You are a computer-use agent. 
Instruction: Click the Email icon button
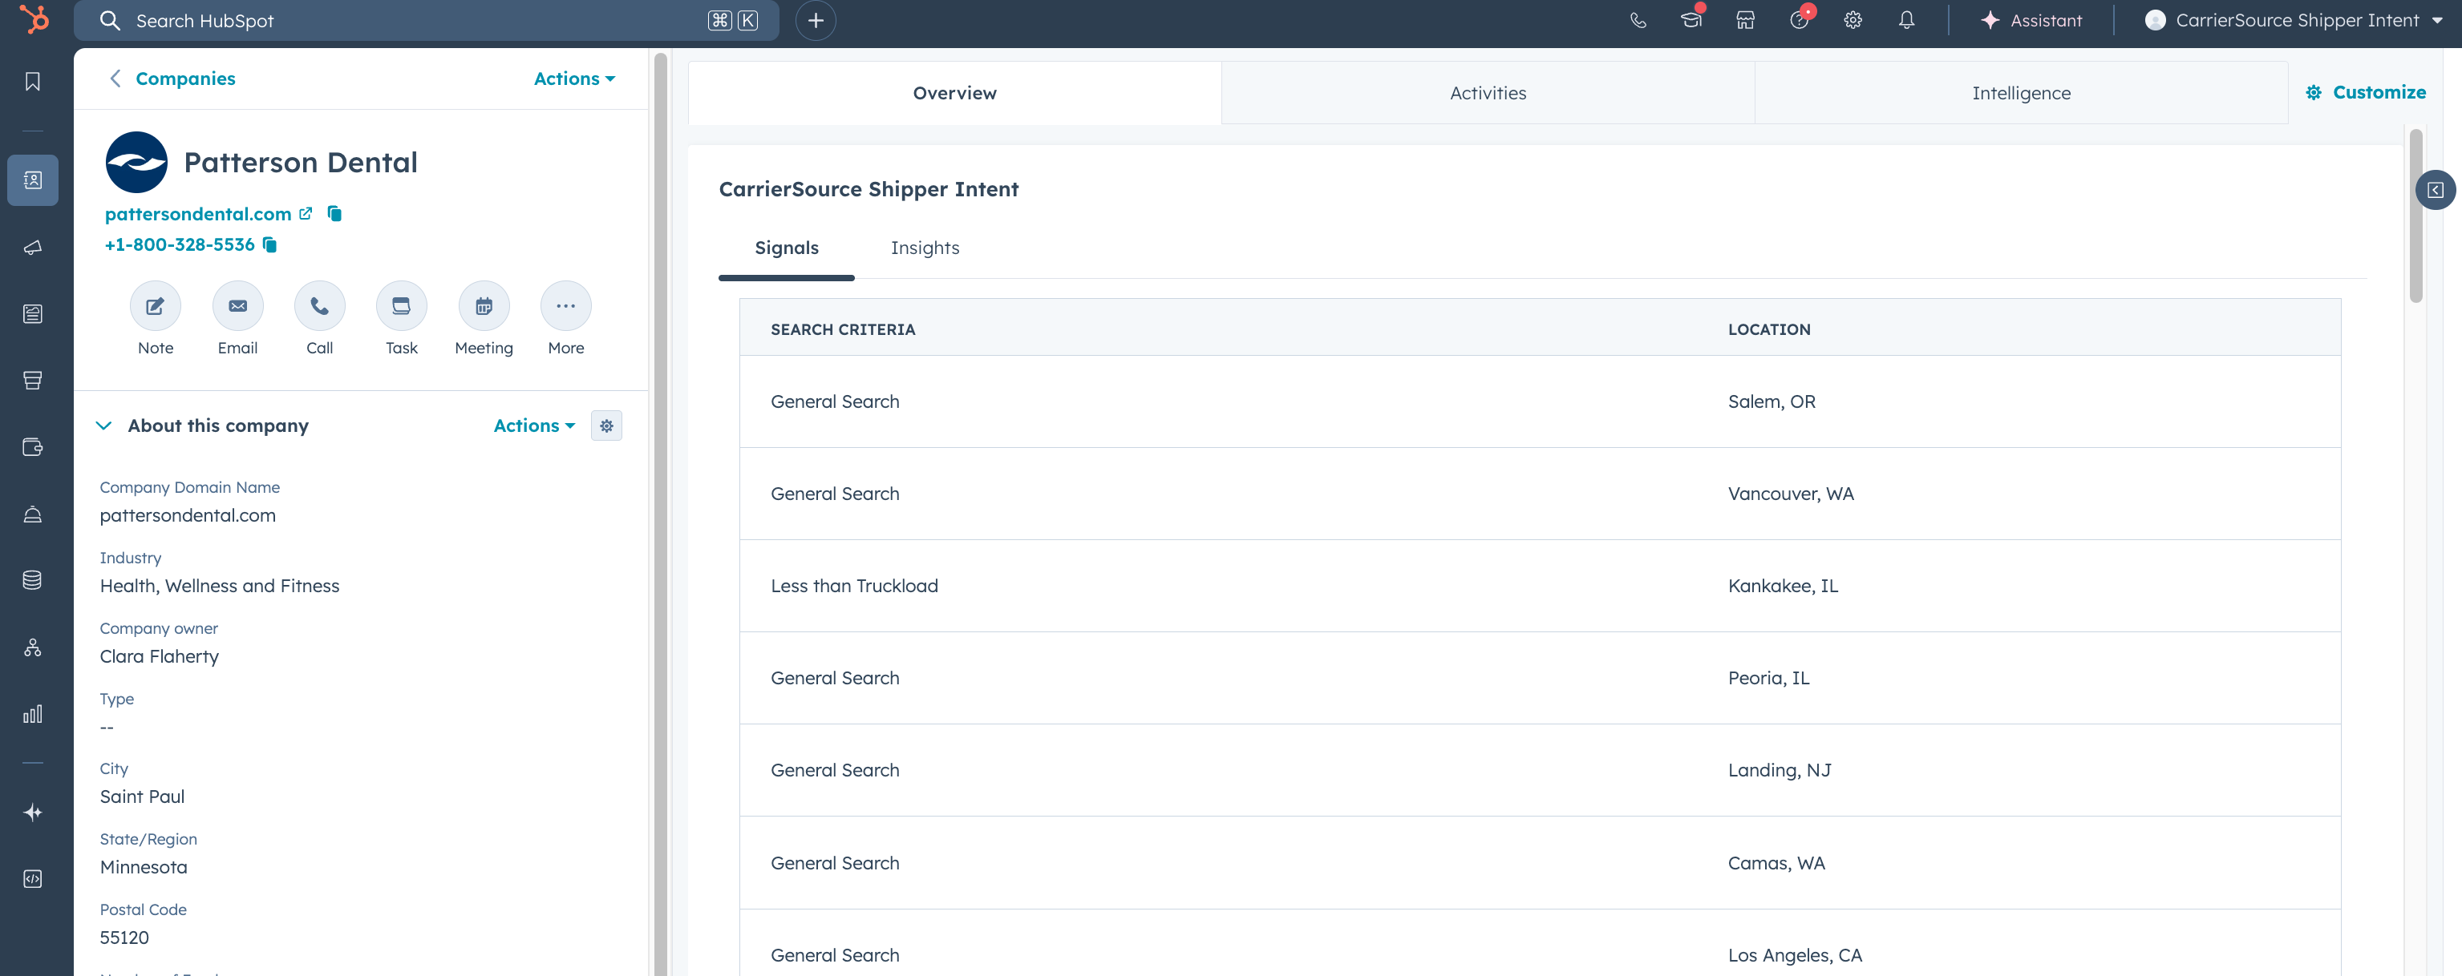[x=237, y=307]
